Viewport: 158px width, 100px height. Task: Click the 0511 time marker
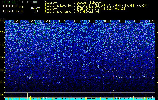17,21
